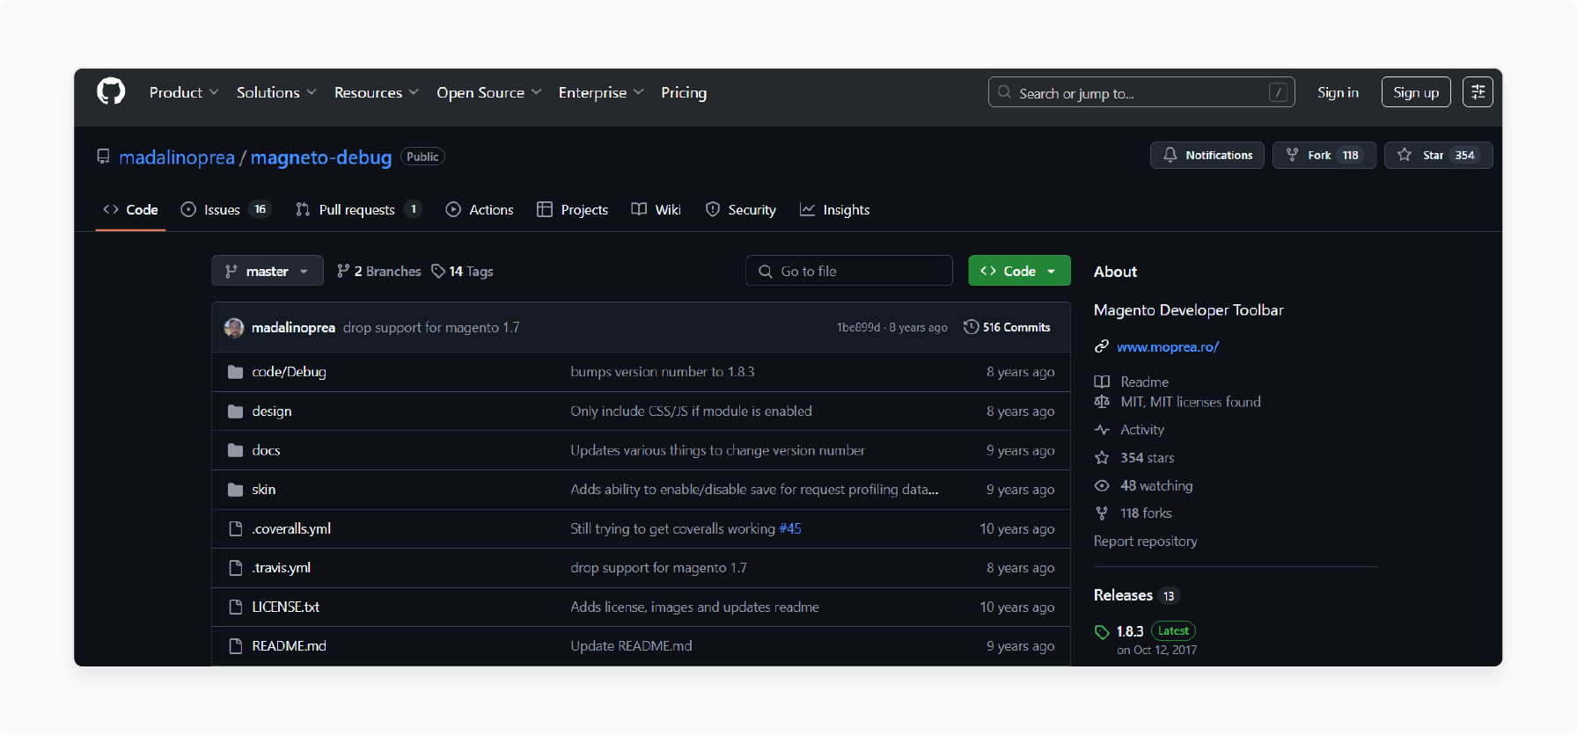Viewport: 1577px width, 735px height.
Task: Click the Go to file search field
Action: click(849, 271)
